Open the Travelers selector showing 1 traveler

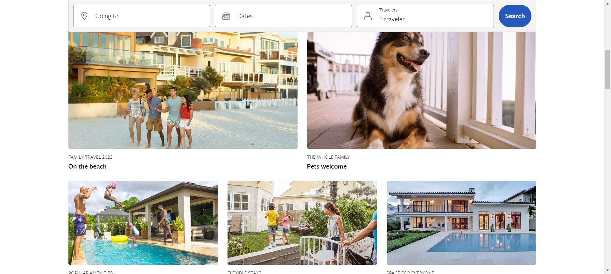click(425, 16)
